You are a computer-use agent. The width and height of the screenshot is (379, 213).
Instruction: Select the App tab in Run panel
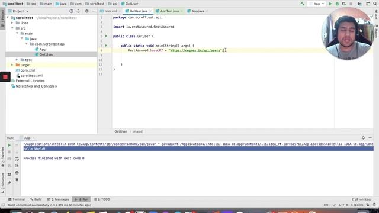tap(27, 138)
